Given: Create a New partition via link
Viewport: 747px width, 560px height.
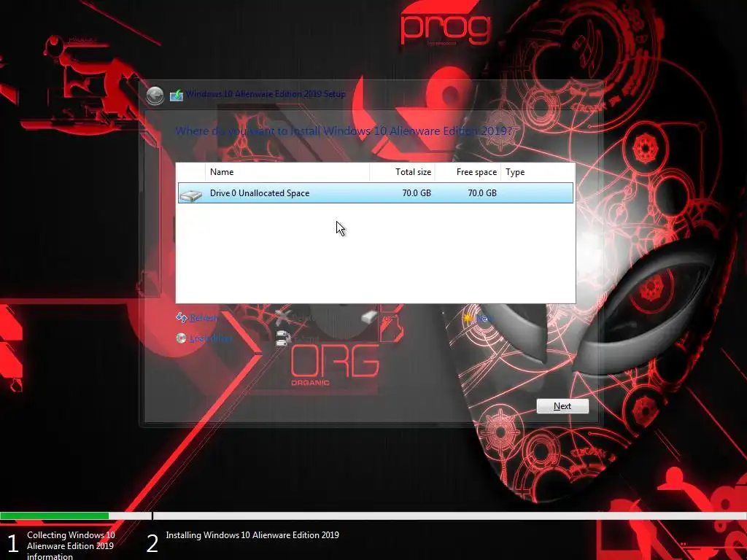Looking at the screenshot, I should coord(484,318).
